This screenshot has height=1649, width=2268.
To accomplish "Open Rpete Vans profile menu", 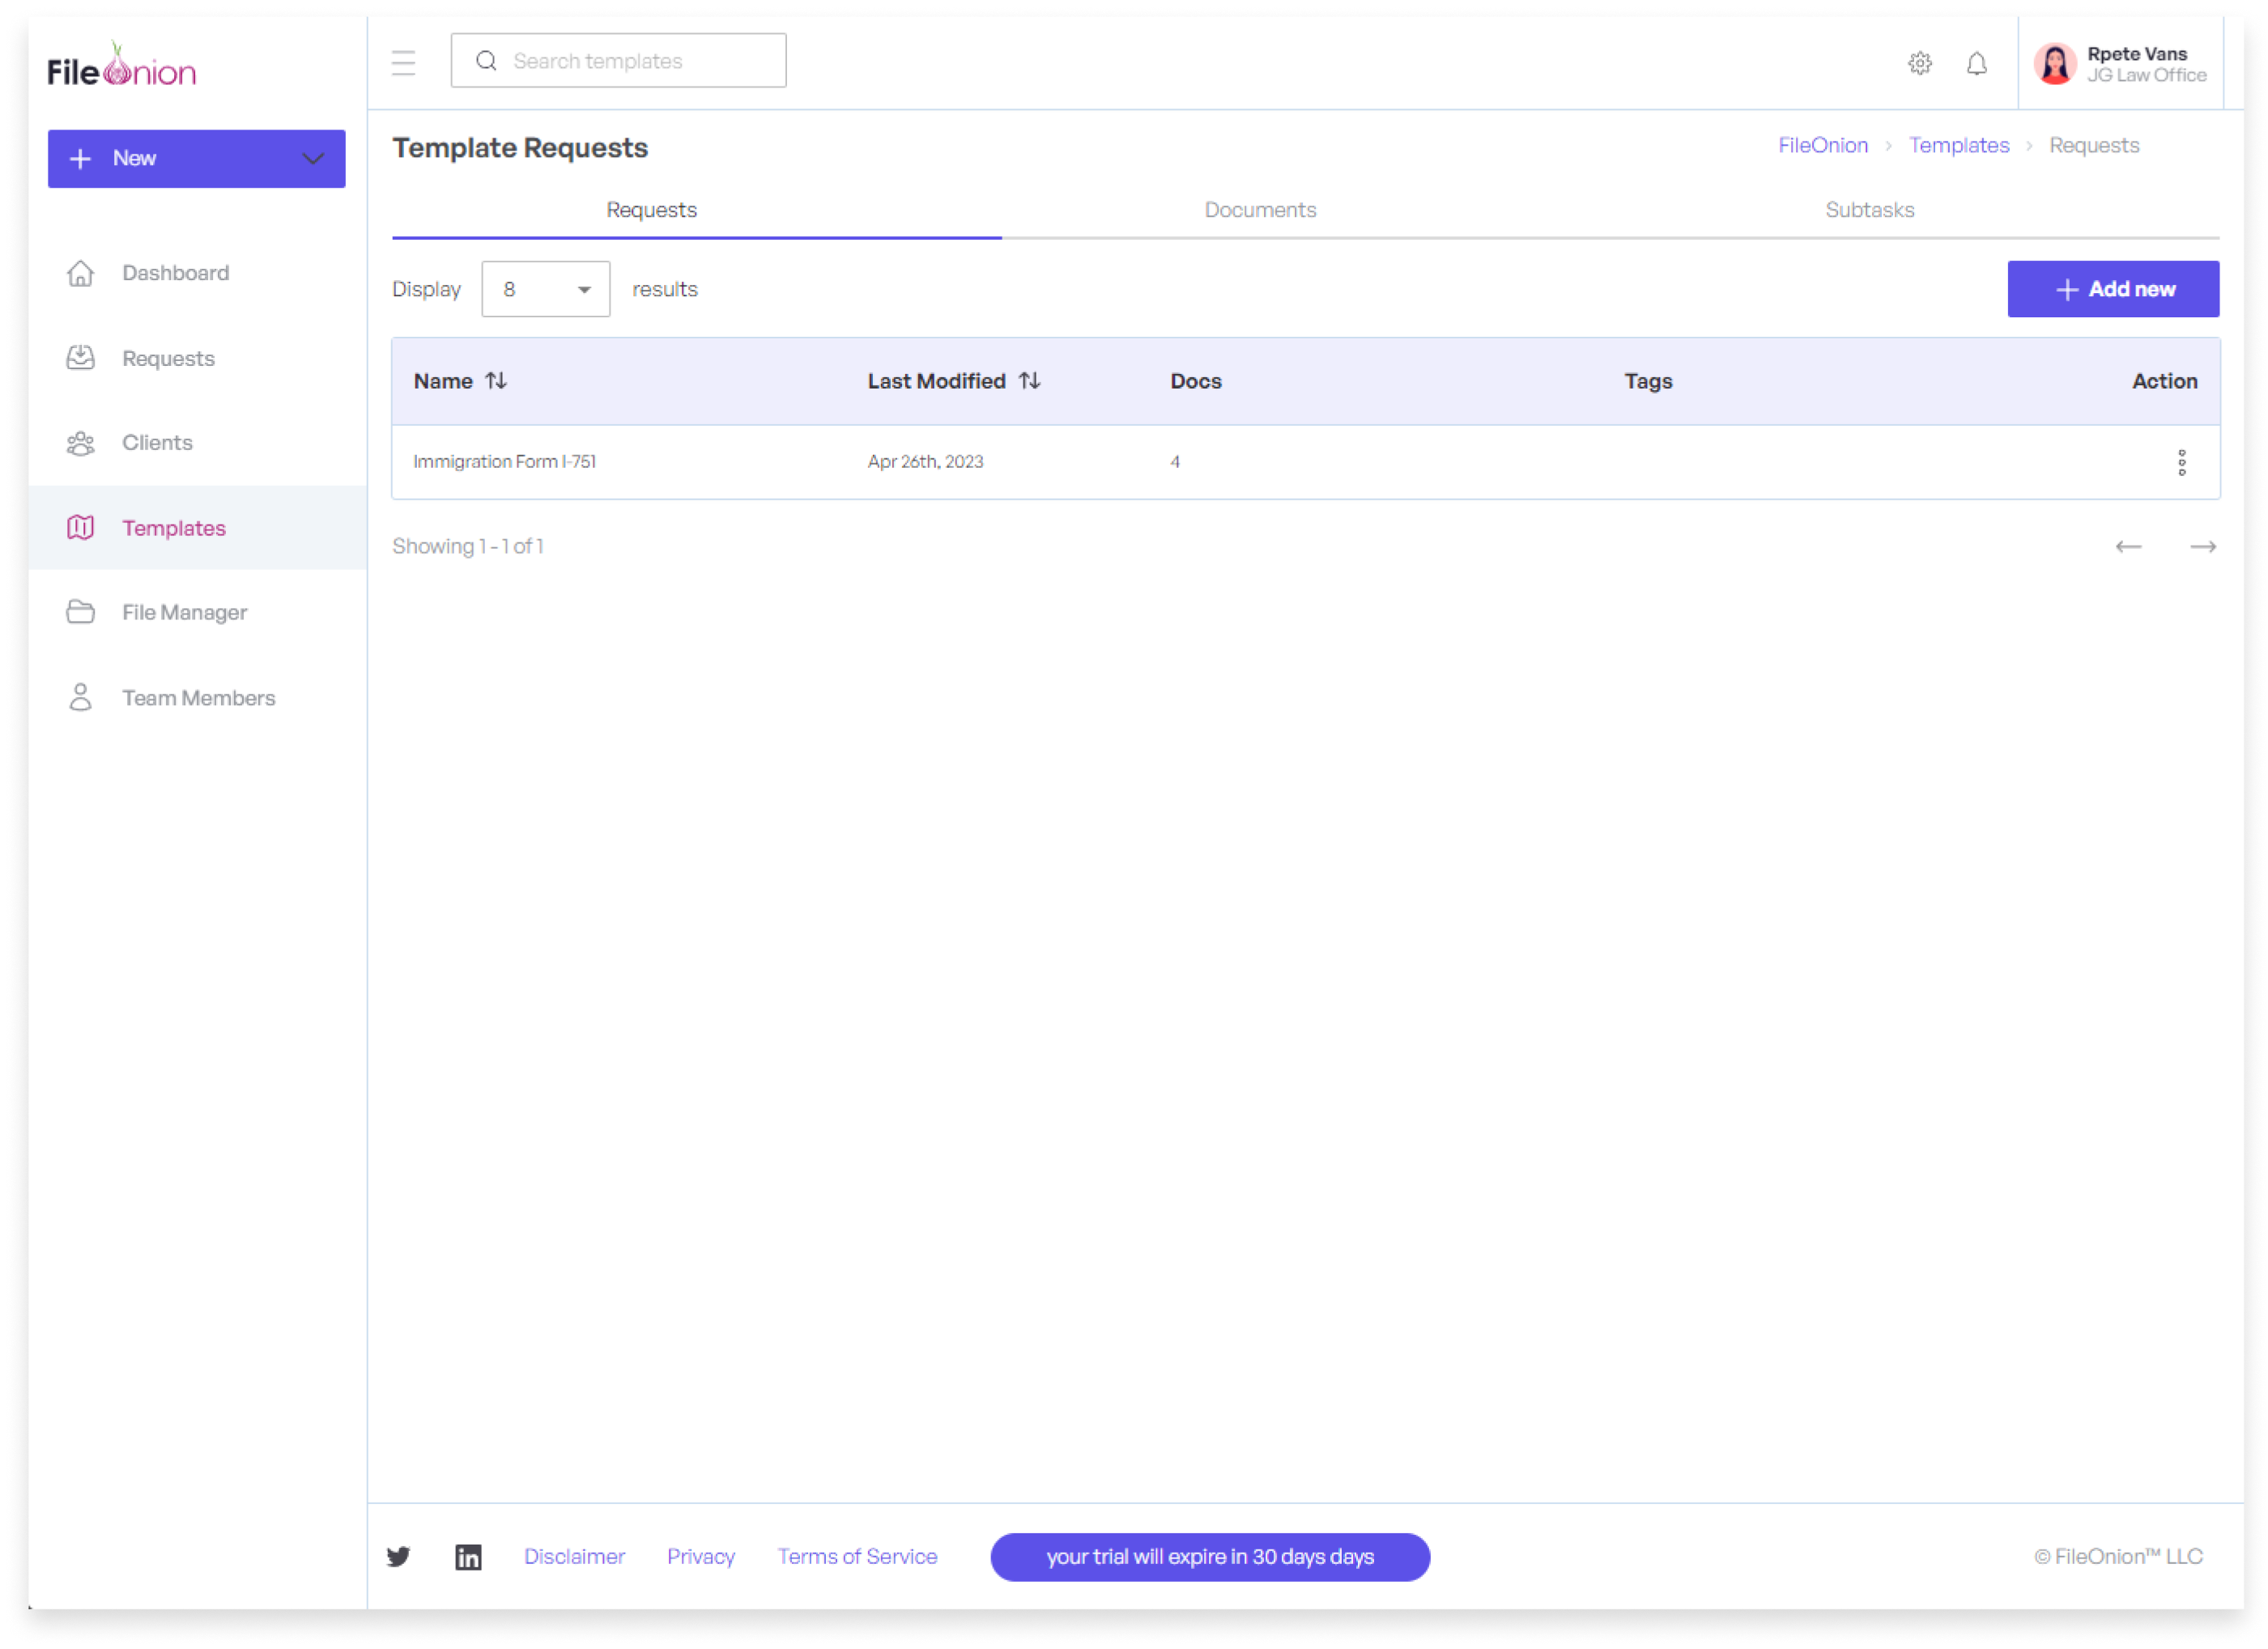I will [2120, 64].
